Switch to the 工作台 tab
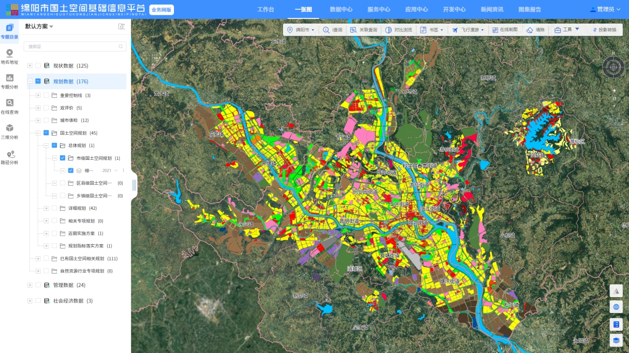 [266, 9]
